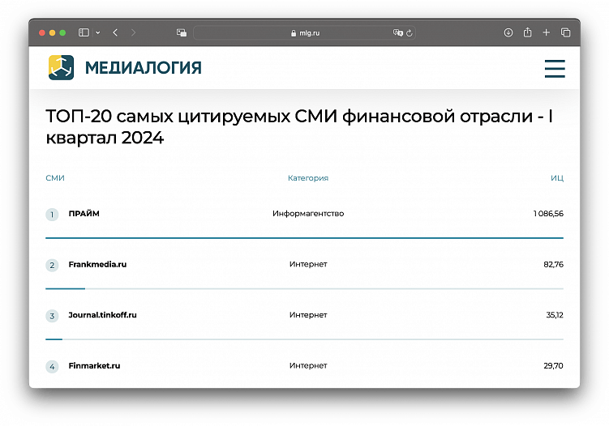Open the hamburger menu on Медиалогия site

point(555,69)
